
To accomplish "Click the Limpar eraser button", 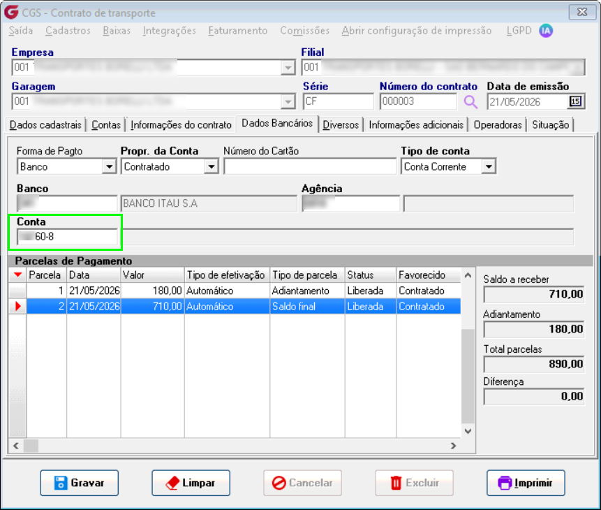I will click(x=191, y=483).
